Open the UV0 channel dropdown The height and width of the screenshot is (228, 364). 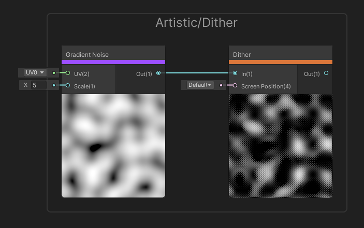click(35, 72)
